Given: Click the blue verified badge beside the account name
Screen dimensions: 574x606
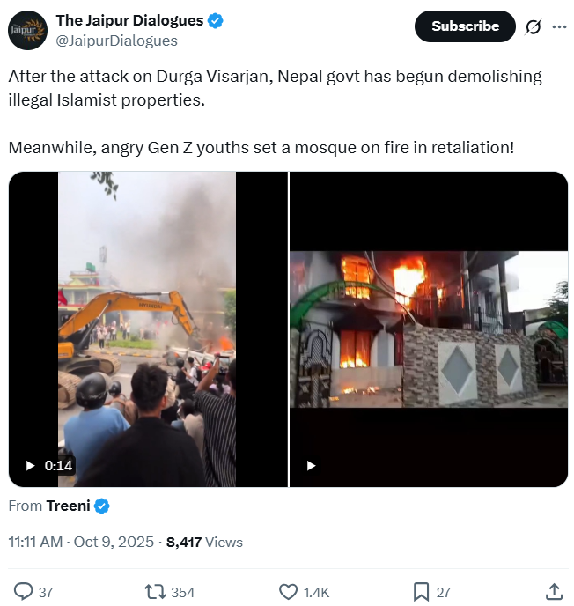Looking at the screenshot, I should point(215,20).
